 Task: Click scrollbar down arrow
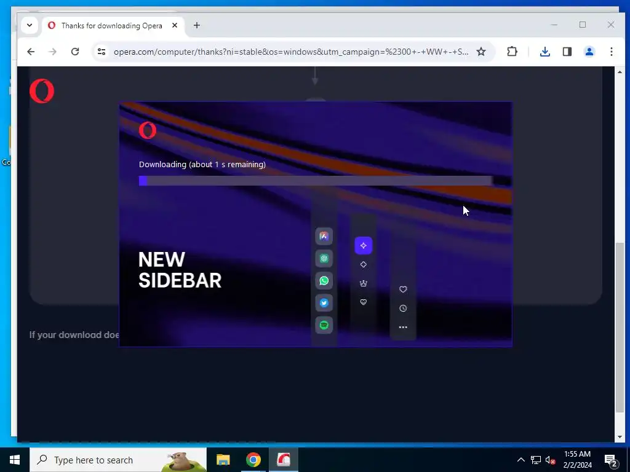click(620, 437)
